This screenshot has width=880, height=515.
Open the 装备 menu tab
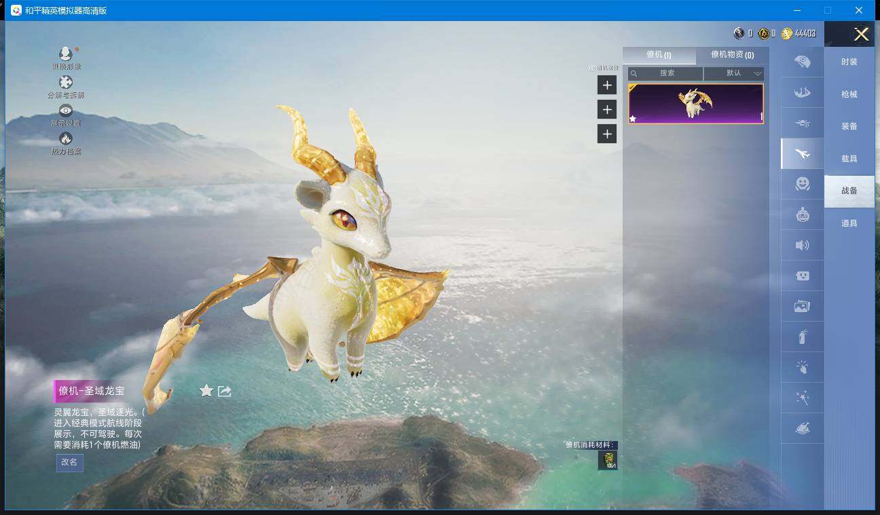tap(849, 126)
